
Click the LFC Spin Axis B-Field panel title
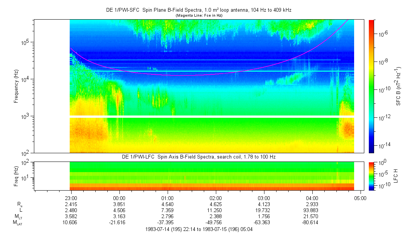click(x=199, y=157)
